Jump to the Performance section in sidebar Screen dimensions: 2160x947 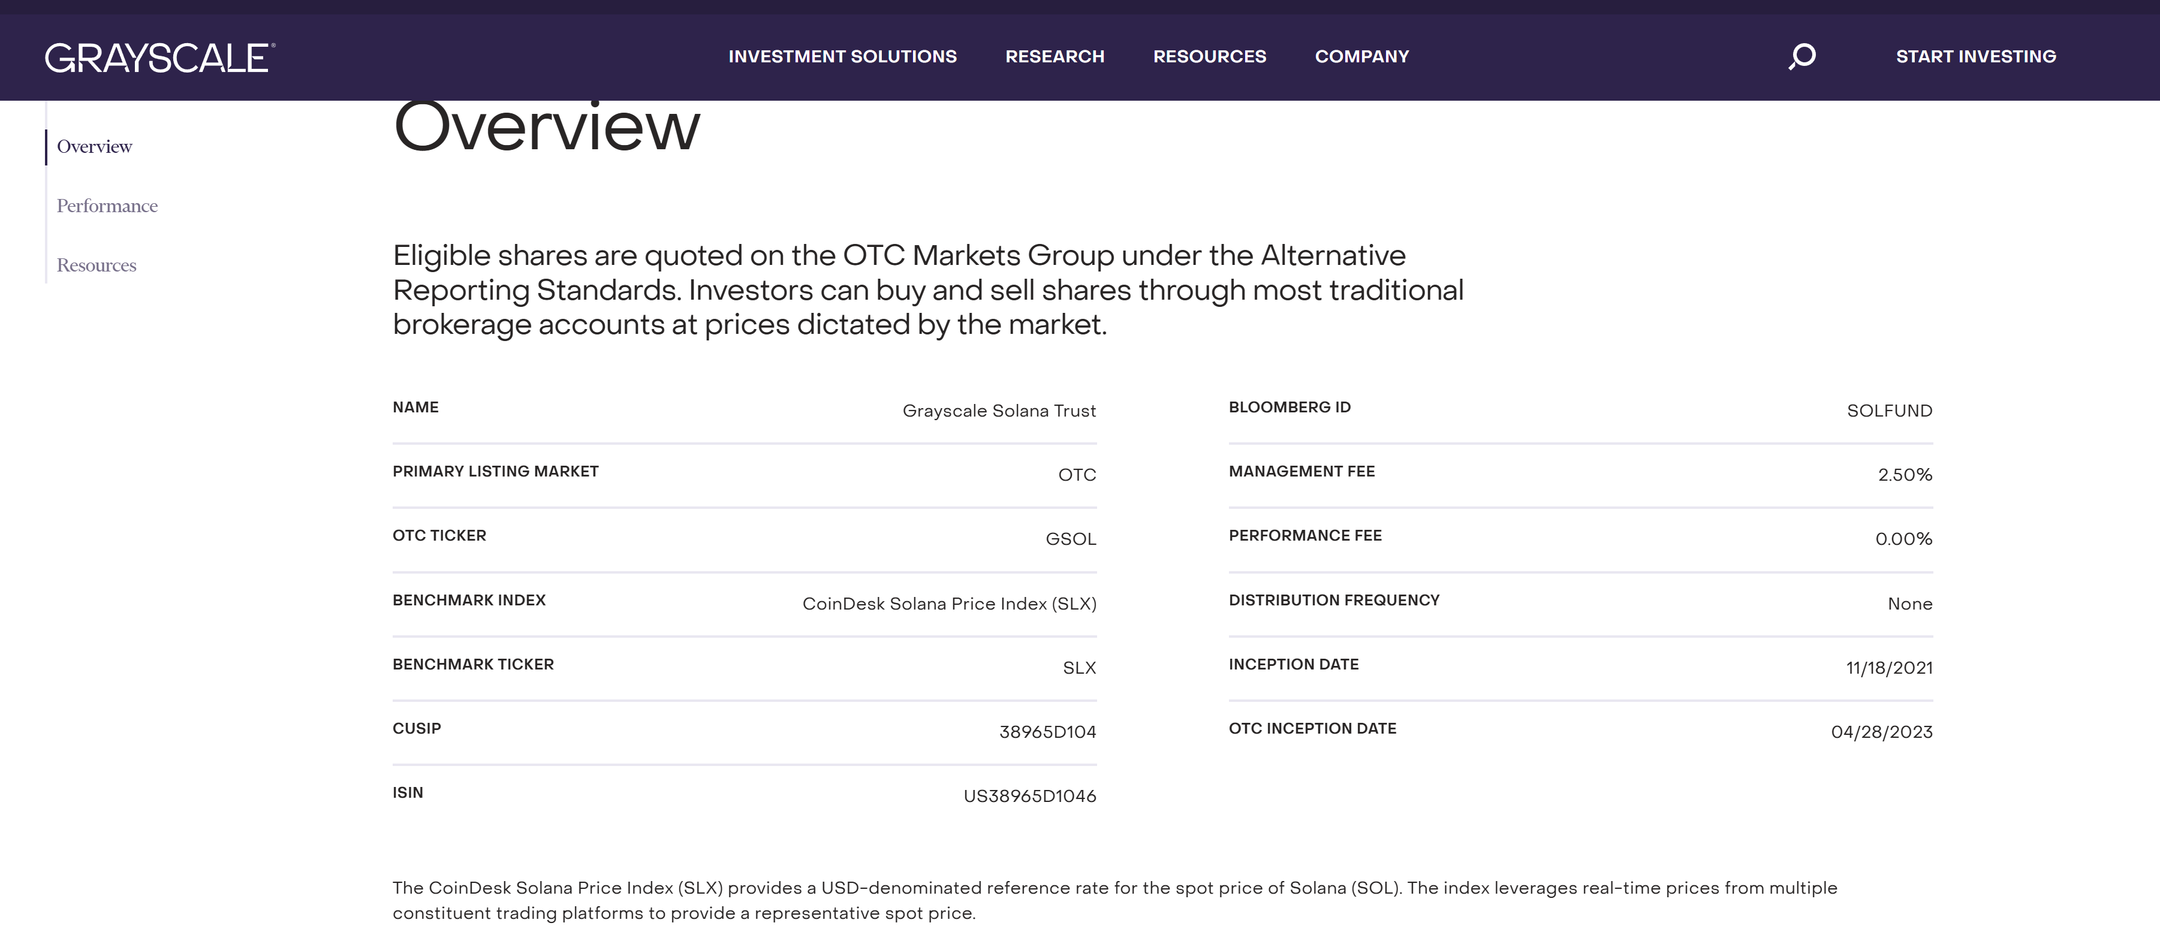[107, 206]
